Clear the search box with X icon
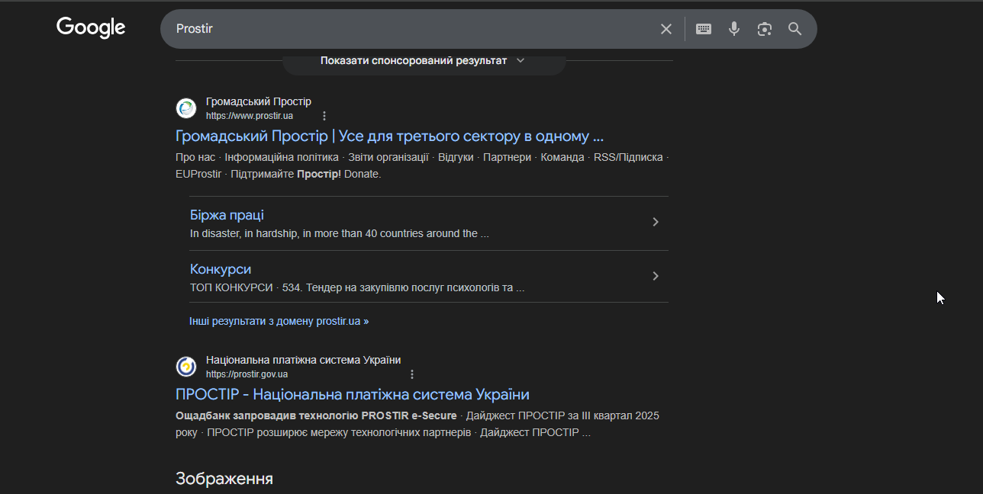Image resolution: width=983 pixels, height=494 pixels. 666,29
